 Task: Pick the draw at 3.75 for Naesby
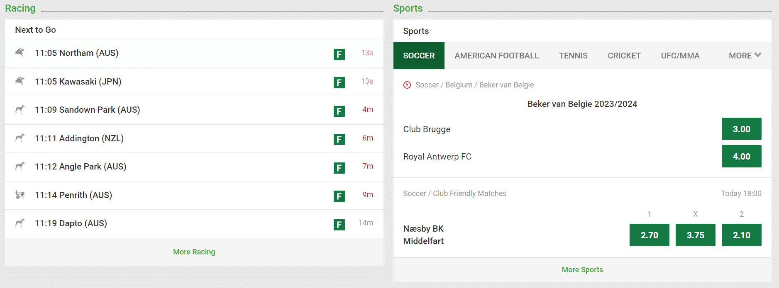click(x=695, y=235)
